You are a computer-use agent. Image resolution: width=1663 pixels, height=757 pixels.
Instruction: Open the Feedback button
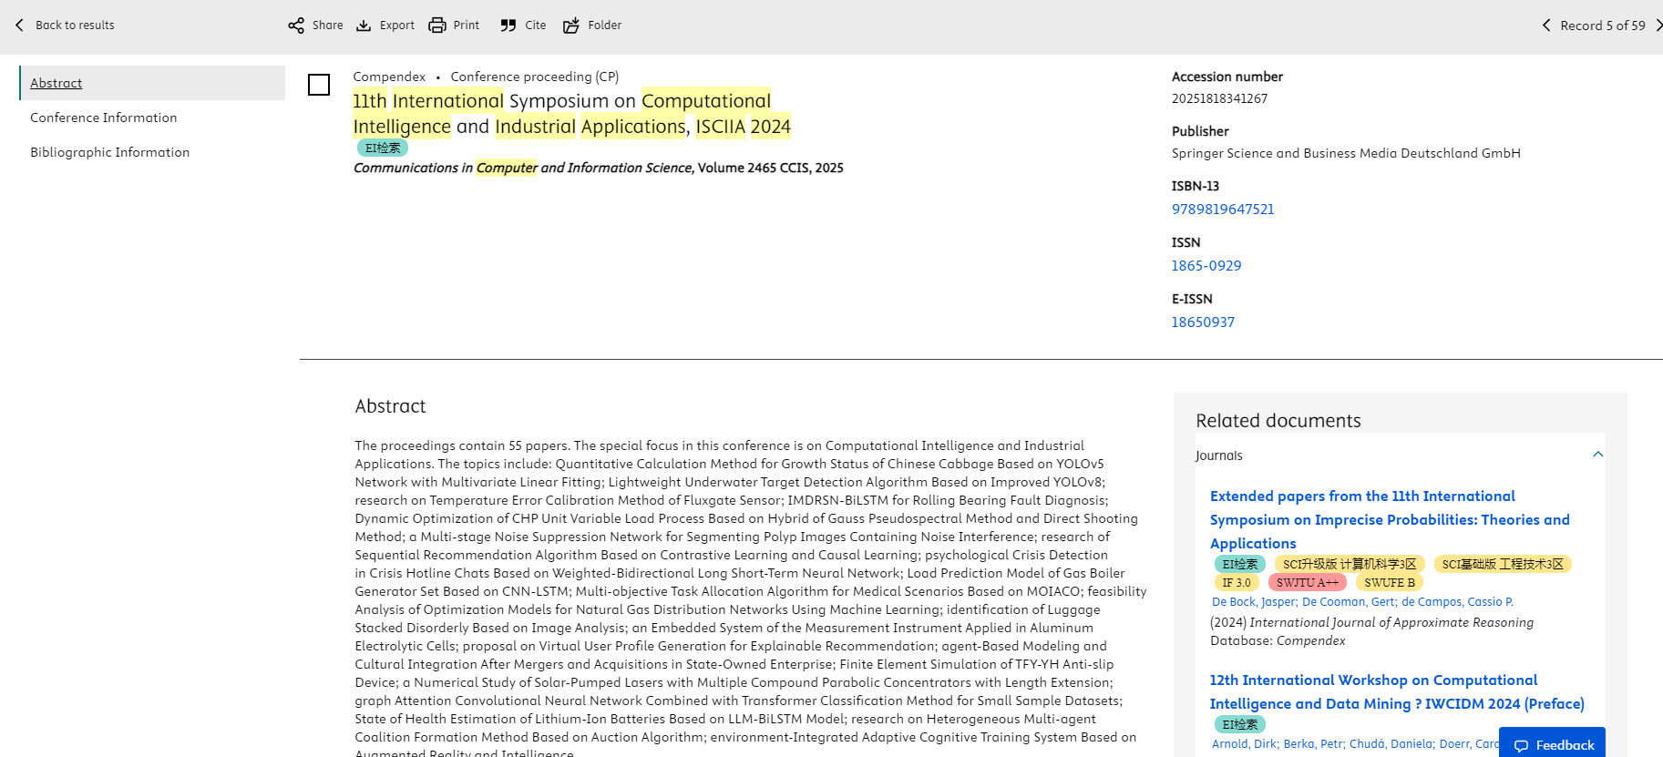tap(1553, 744)
